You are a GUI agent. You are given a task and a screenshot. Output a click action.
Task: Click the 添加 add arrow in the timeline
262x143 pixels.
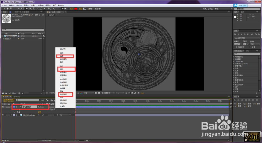coord(54,109)
